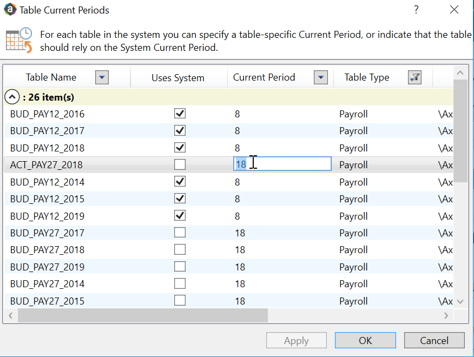This screenshot has width=474, height=357.
Task: Click the Table Type filter icon
Action: [x=414, y=77]
